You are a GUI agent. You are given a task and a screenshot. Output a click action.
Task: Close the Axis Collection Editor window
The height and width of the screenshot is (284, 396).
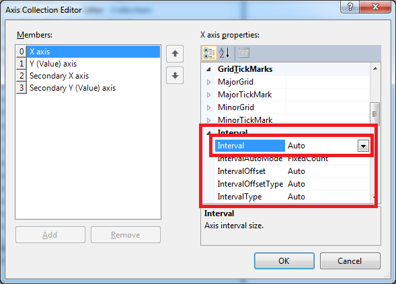[375, 7]
